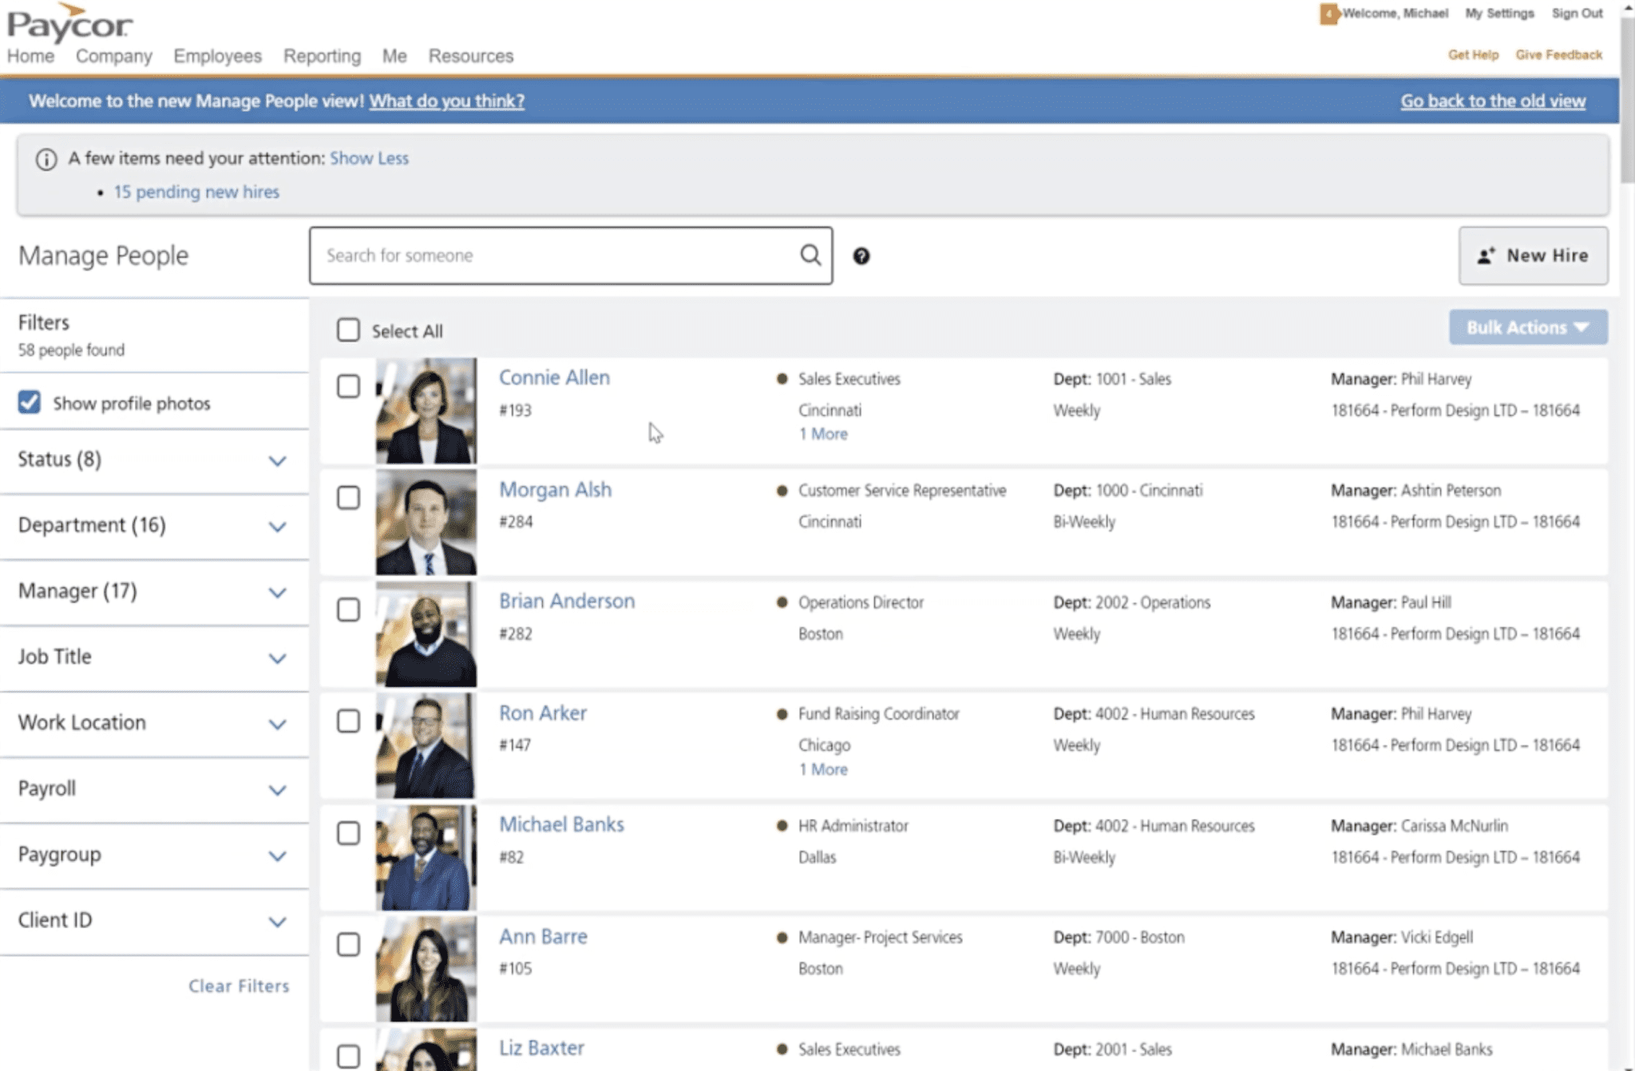Open the Bulk Actions dropdown
The image size is (1635, 1071).
click(x=1526, y=327)
